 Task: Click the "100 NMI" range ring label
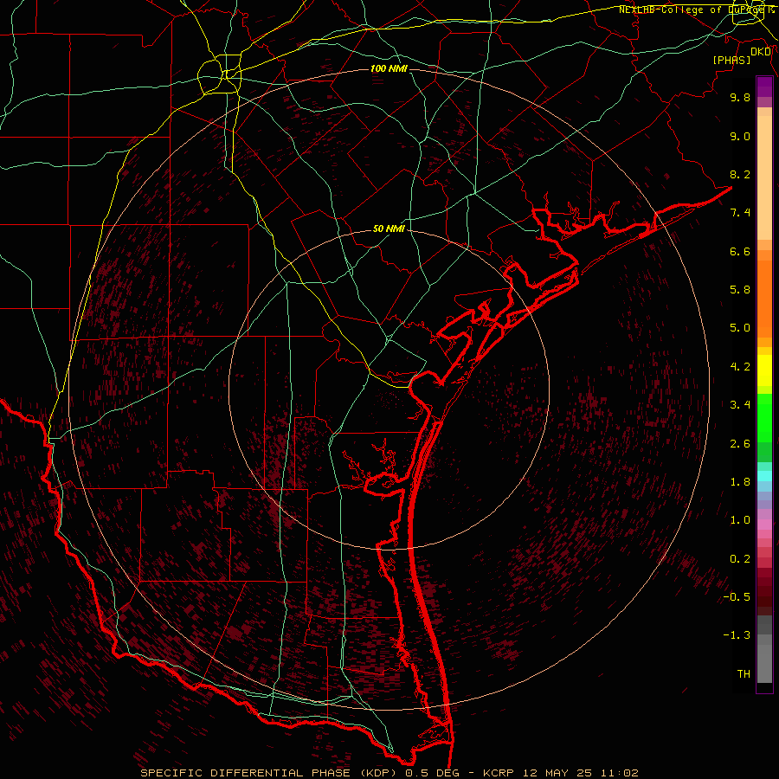coord(389,68)
